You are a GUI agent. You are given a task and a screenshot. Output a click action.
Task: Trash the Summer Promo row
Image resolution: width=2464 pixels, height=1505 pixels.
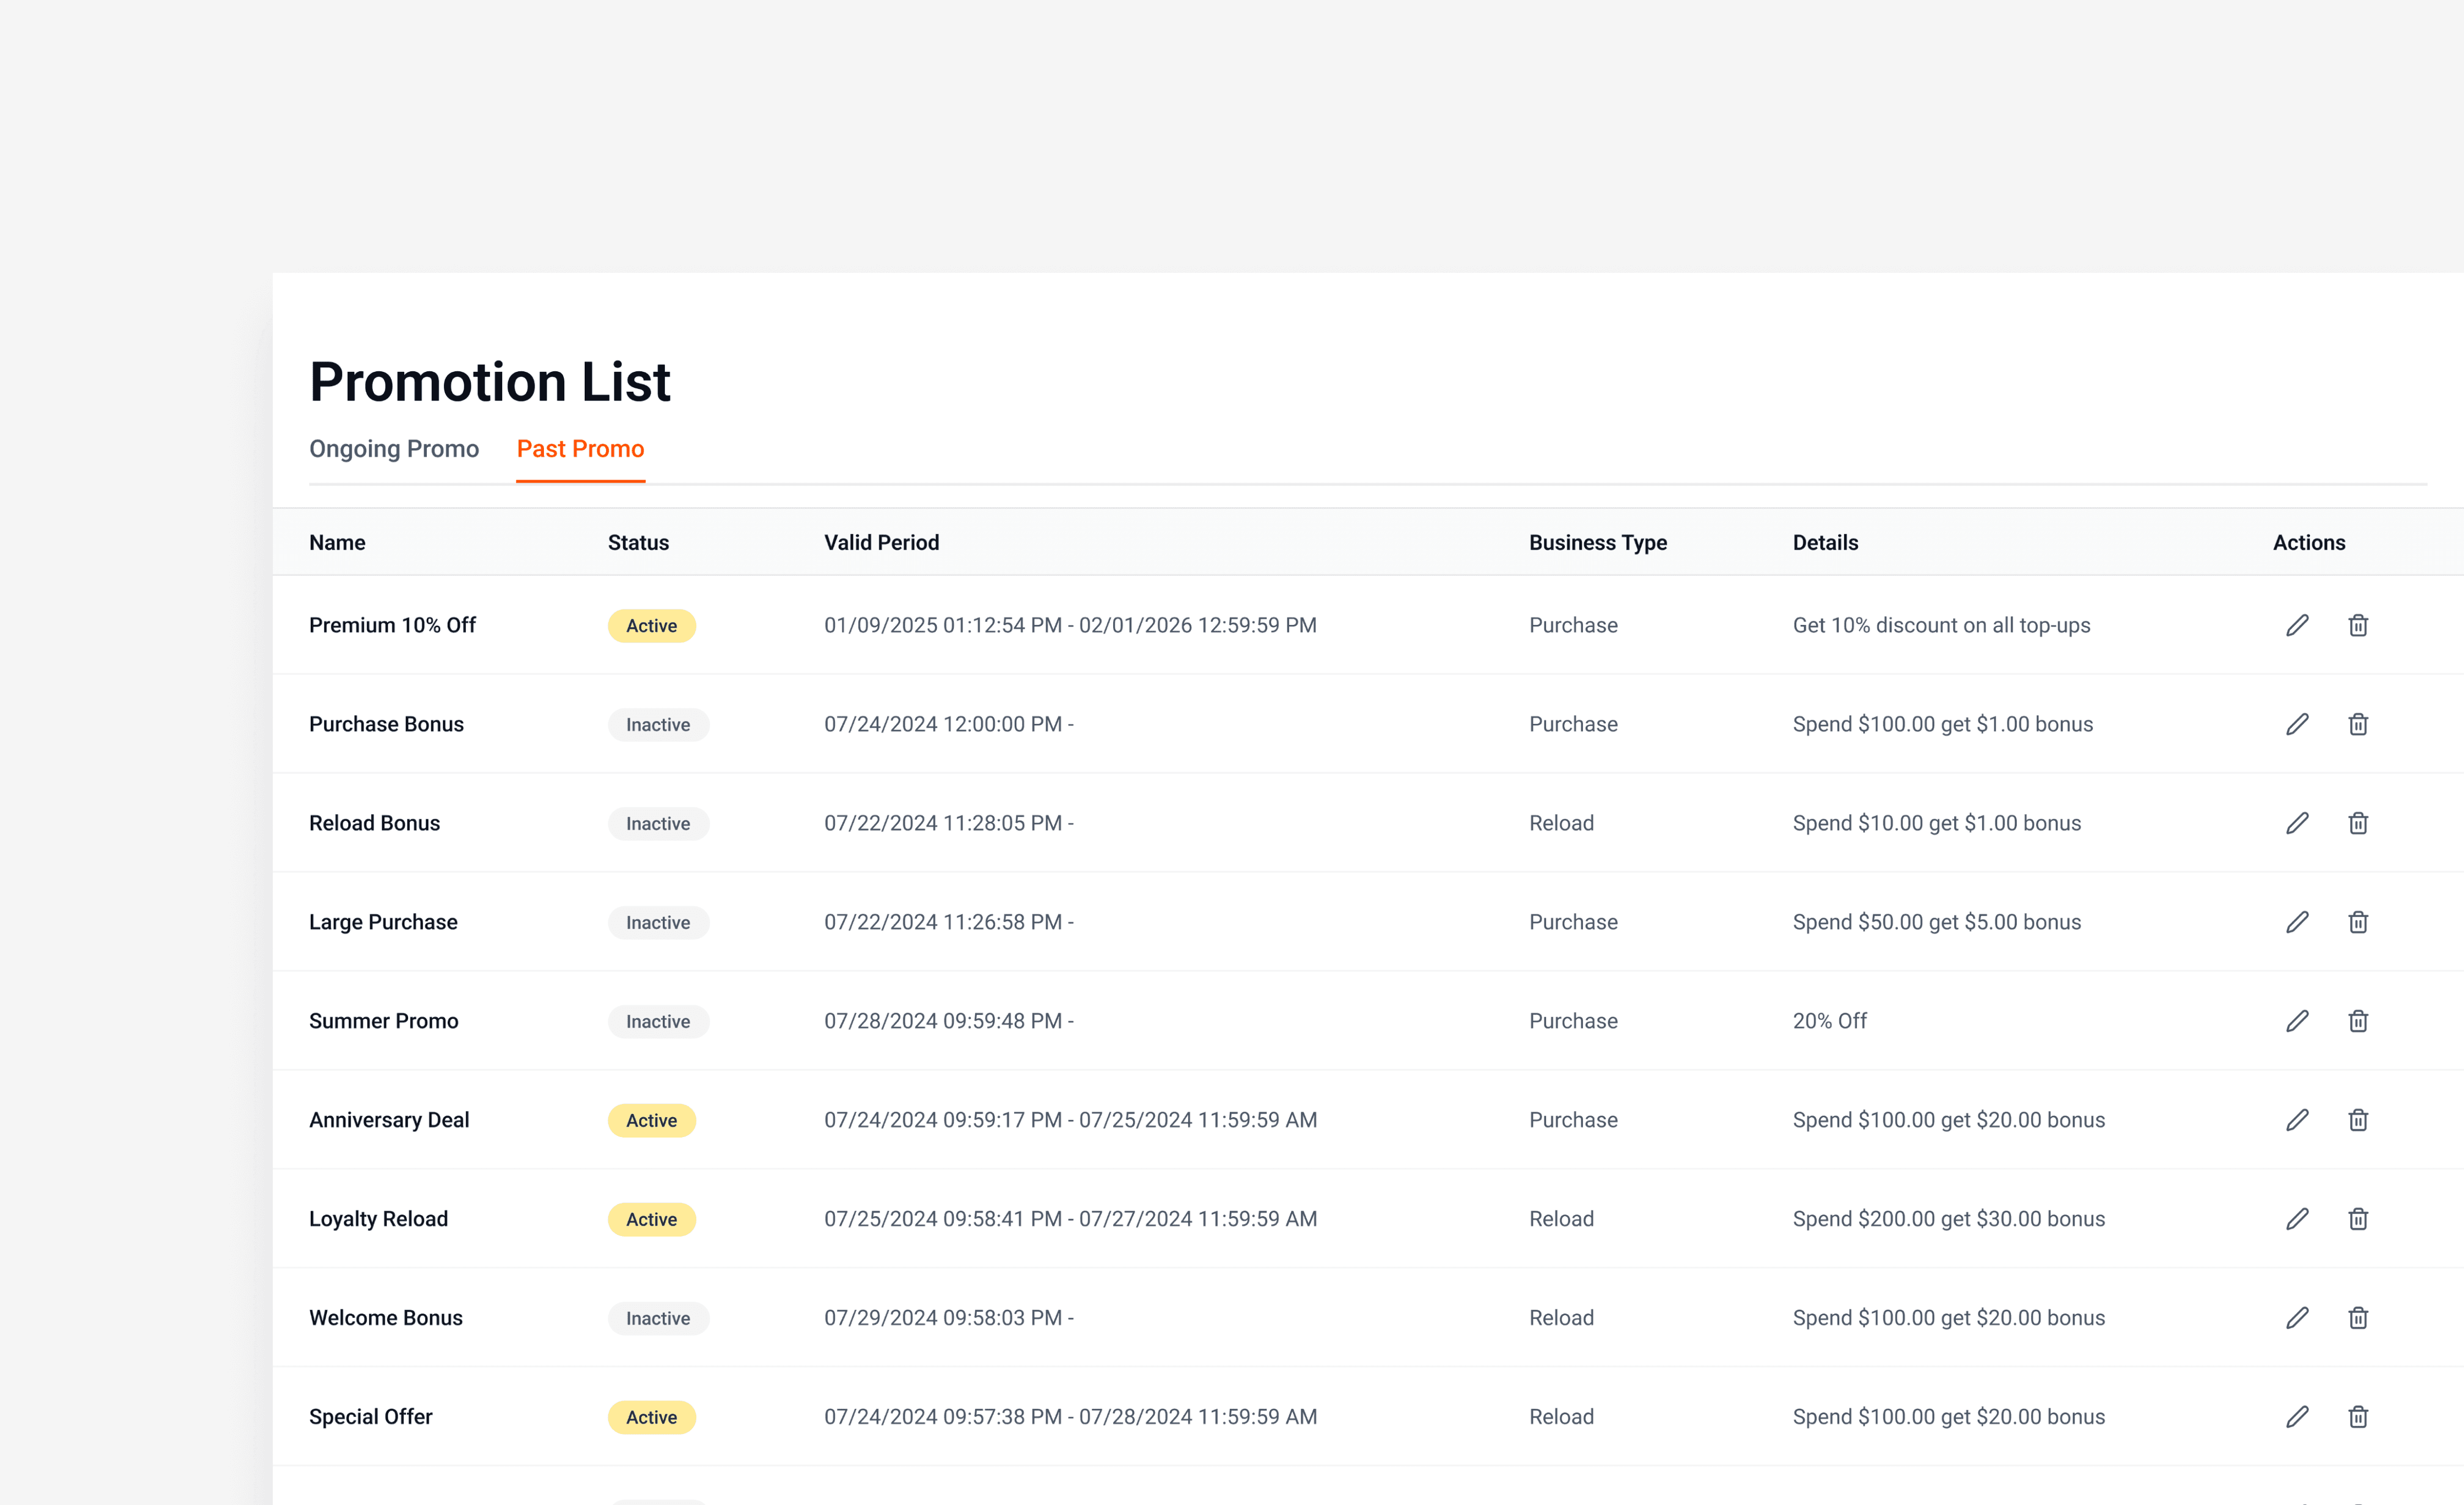pos(2357,1021)
